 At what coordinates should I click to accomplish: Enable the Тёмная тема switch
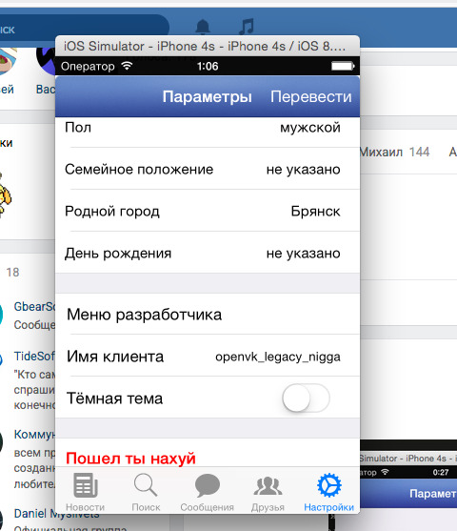point(307,398)
